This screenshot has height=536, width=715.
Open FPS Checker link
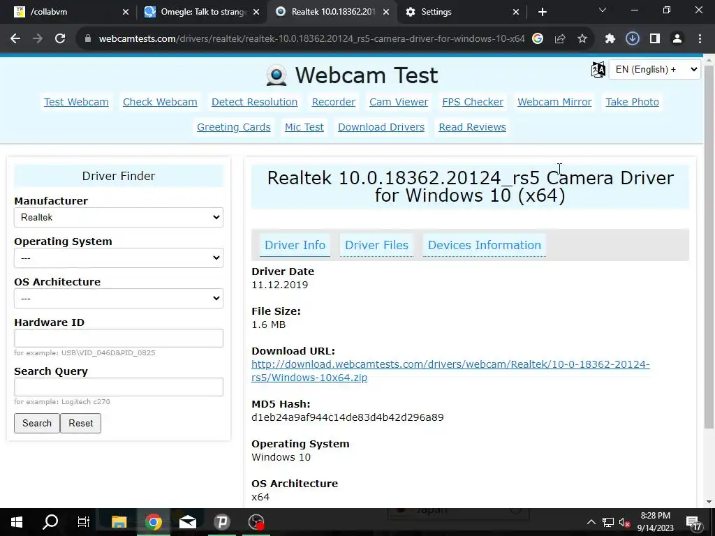point(473,102)
